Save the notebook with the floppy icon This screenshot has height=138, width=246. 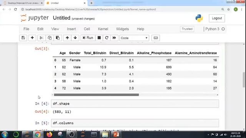coord(23,38)
